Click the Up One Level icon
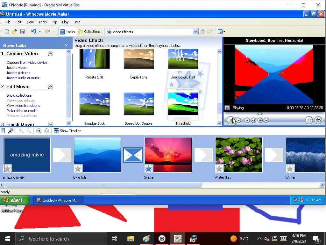326x245 pixels. (202, 32)
